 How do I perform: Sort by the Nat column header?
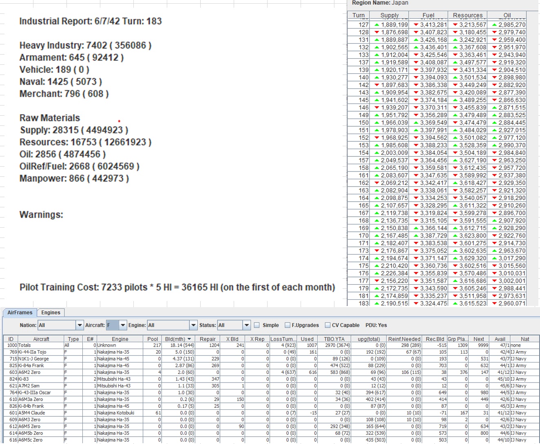(525, 339)
